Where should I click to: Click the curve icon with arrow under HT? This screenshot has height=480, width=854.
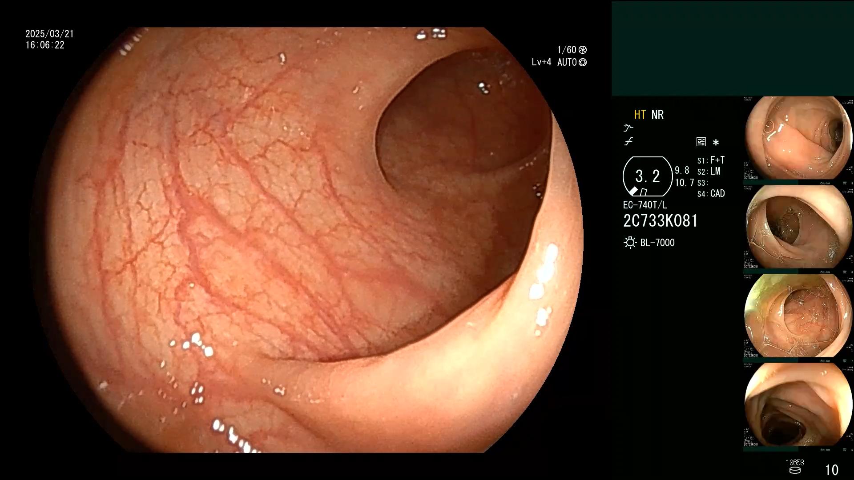(x=628, y=128)
